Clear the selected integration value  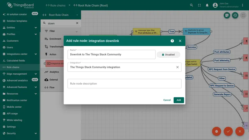point(177,67)
